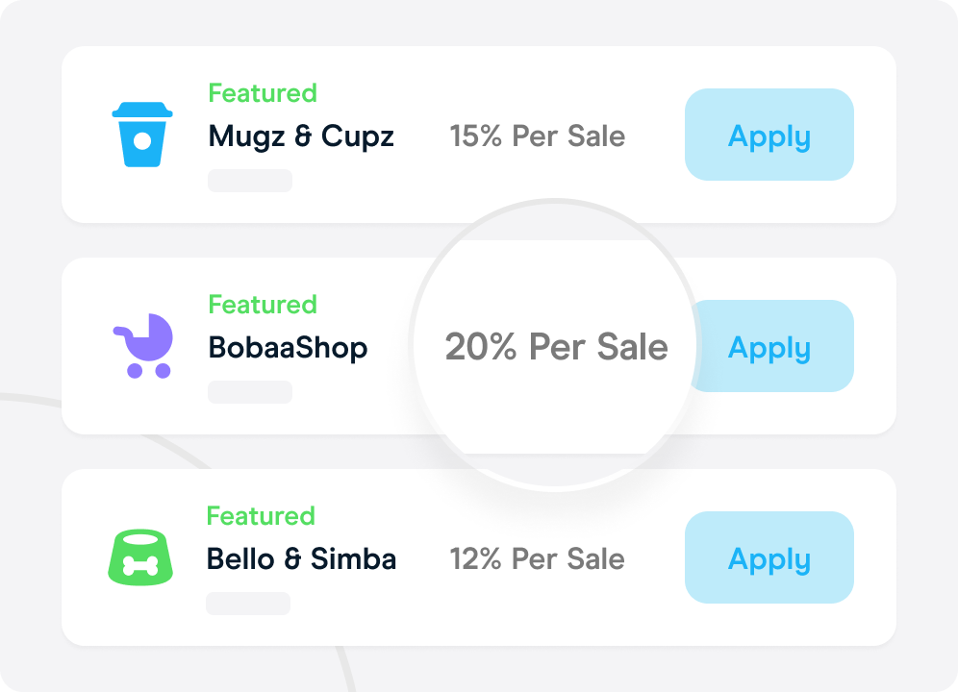Viewport: 958px width, 692px height.
Task: Open the BobaaShop store name
Action: coord(288,348)
